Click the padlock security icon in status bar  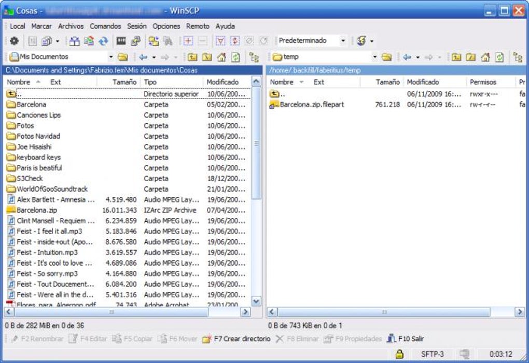click(x=399, y=354)
